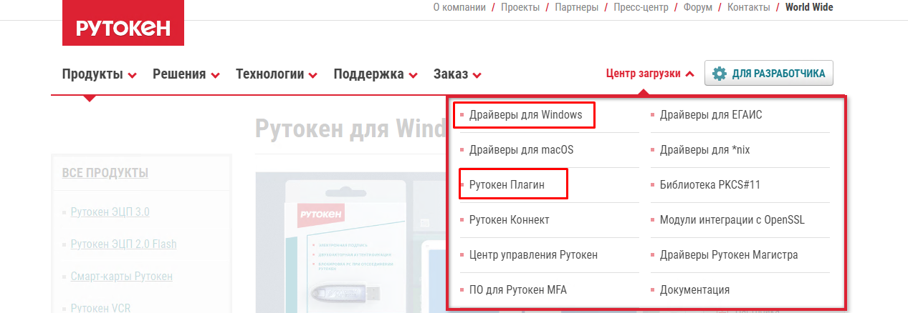Open О компании link

point(459,7)
